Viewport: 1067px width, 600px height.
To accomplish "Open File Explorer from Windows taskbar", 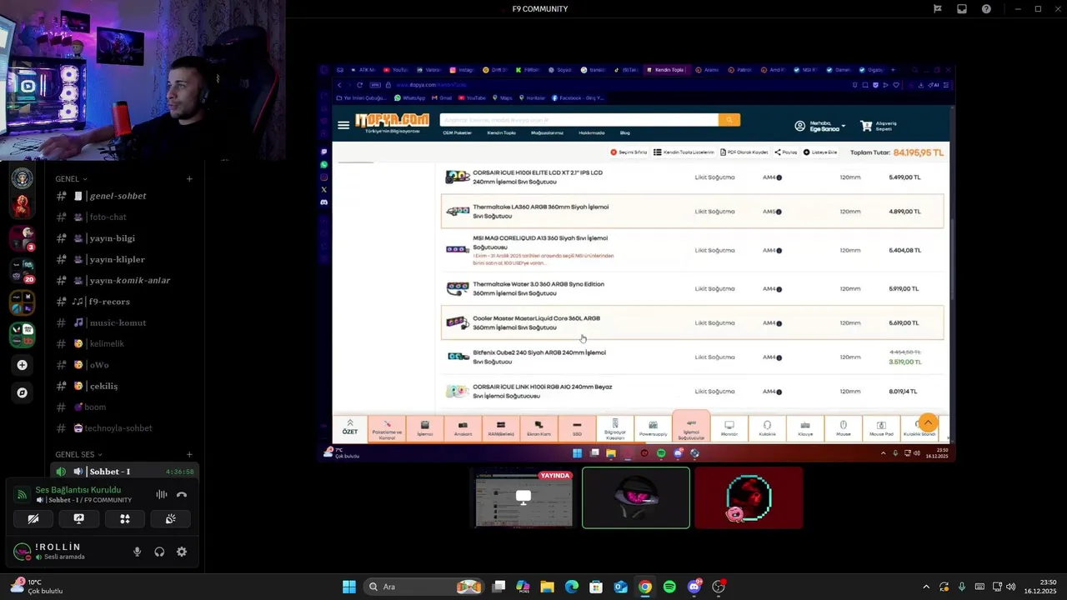I will (x=547, y=587).
